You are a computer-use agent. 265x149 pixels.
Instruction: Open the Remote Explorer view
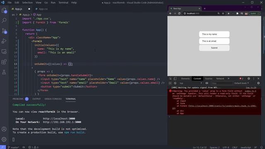4,51
